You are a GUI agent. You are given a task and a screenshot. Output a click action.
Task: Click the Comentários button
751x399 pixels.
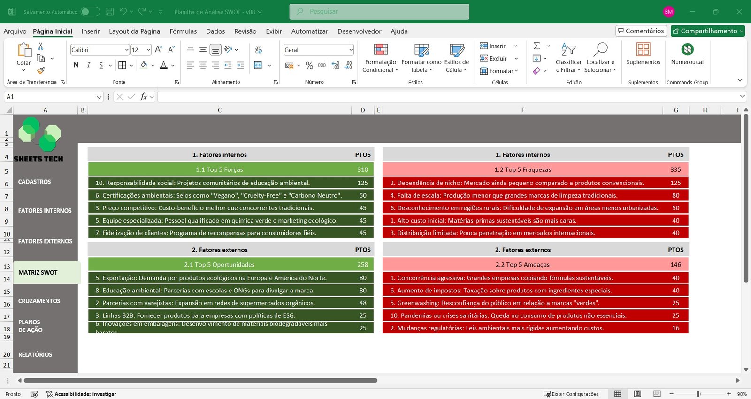click(641, 31)
